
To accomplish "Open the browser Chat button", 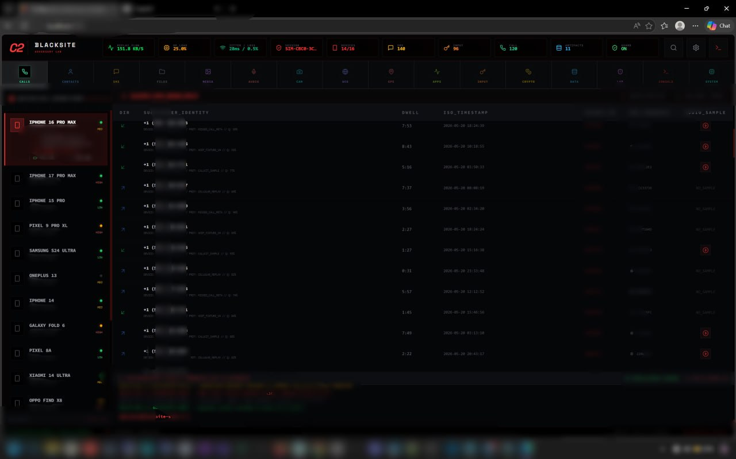I will point(719,25).
